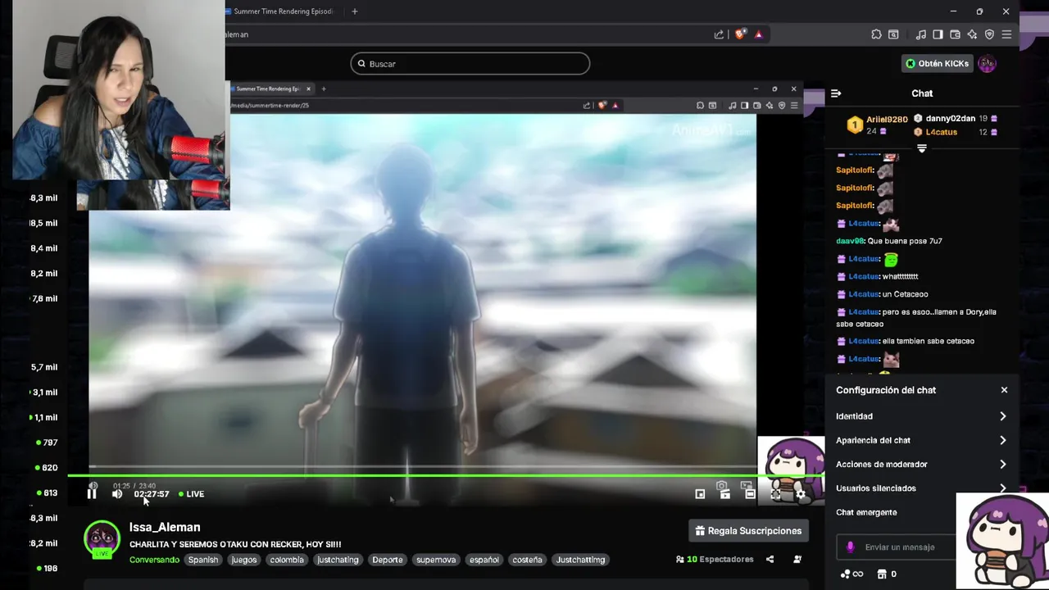The image size is (1049, 590).
Task: Click the Brave Rewards triangle icon
Action: coord(759,34)
